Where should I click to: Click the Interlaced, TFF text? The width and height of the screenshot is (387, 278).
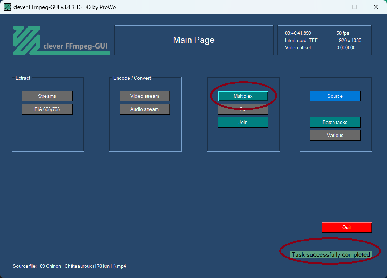click(301, 41)
